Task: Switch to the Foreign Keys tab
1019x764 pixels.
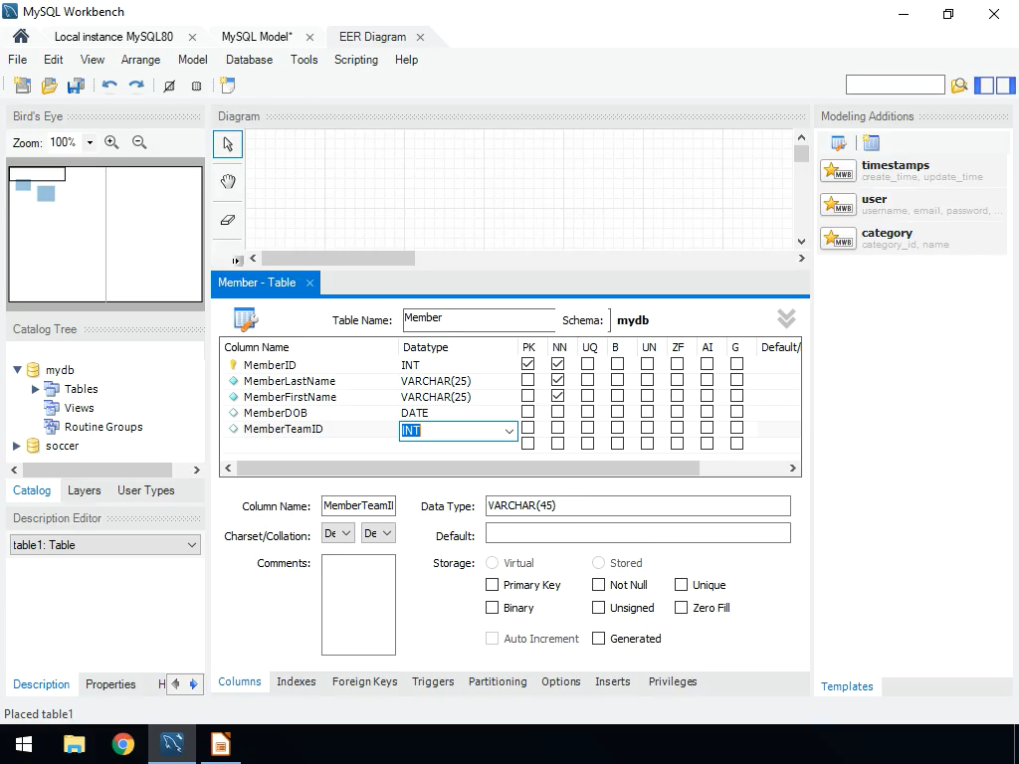Action: tap(364, 681)
